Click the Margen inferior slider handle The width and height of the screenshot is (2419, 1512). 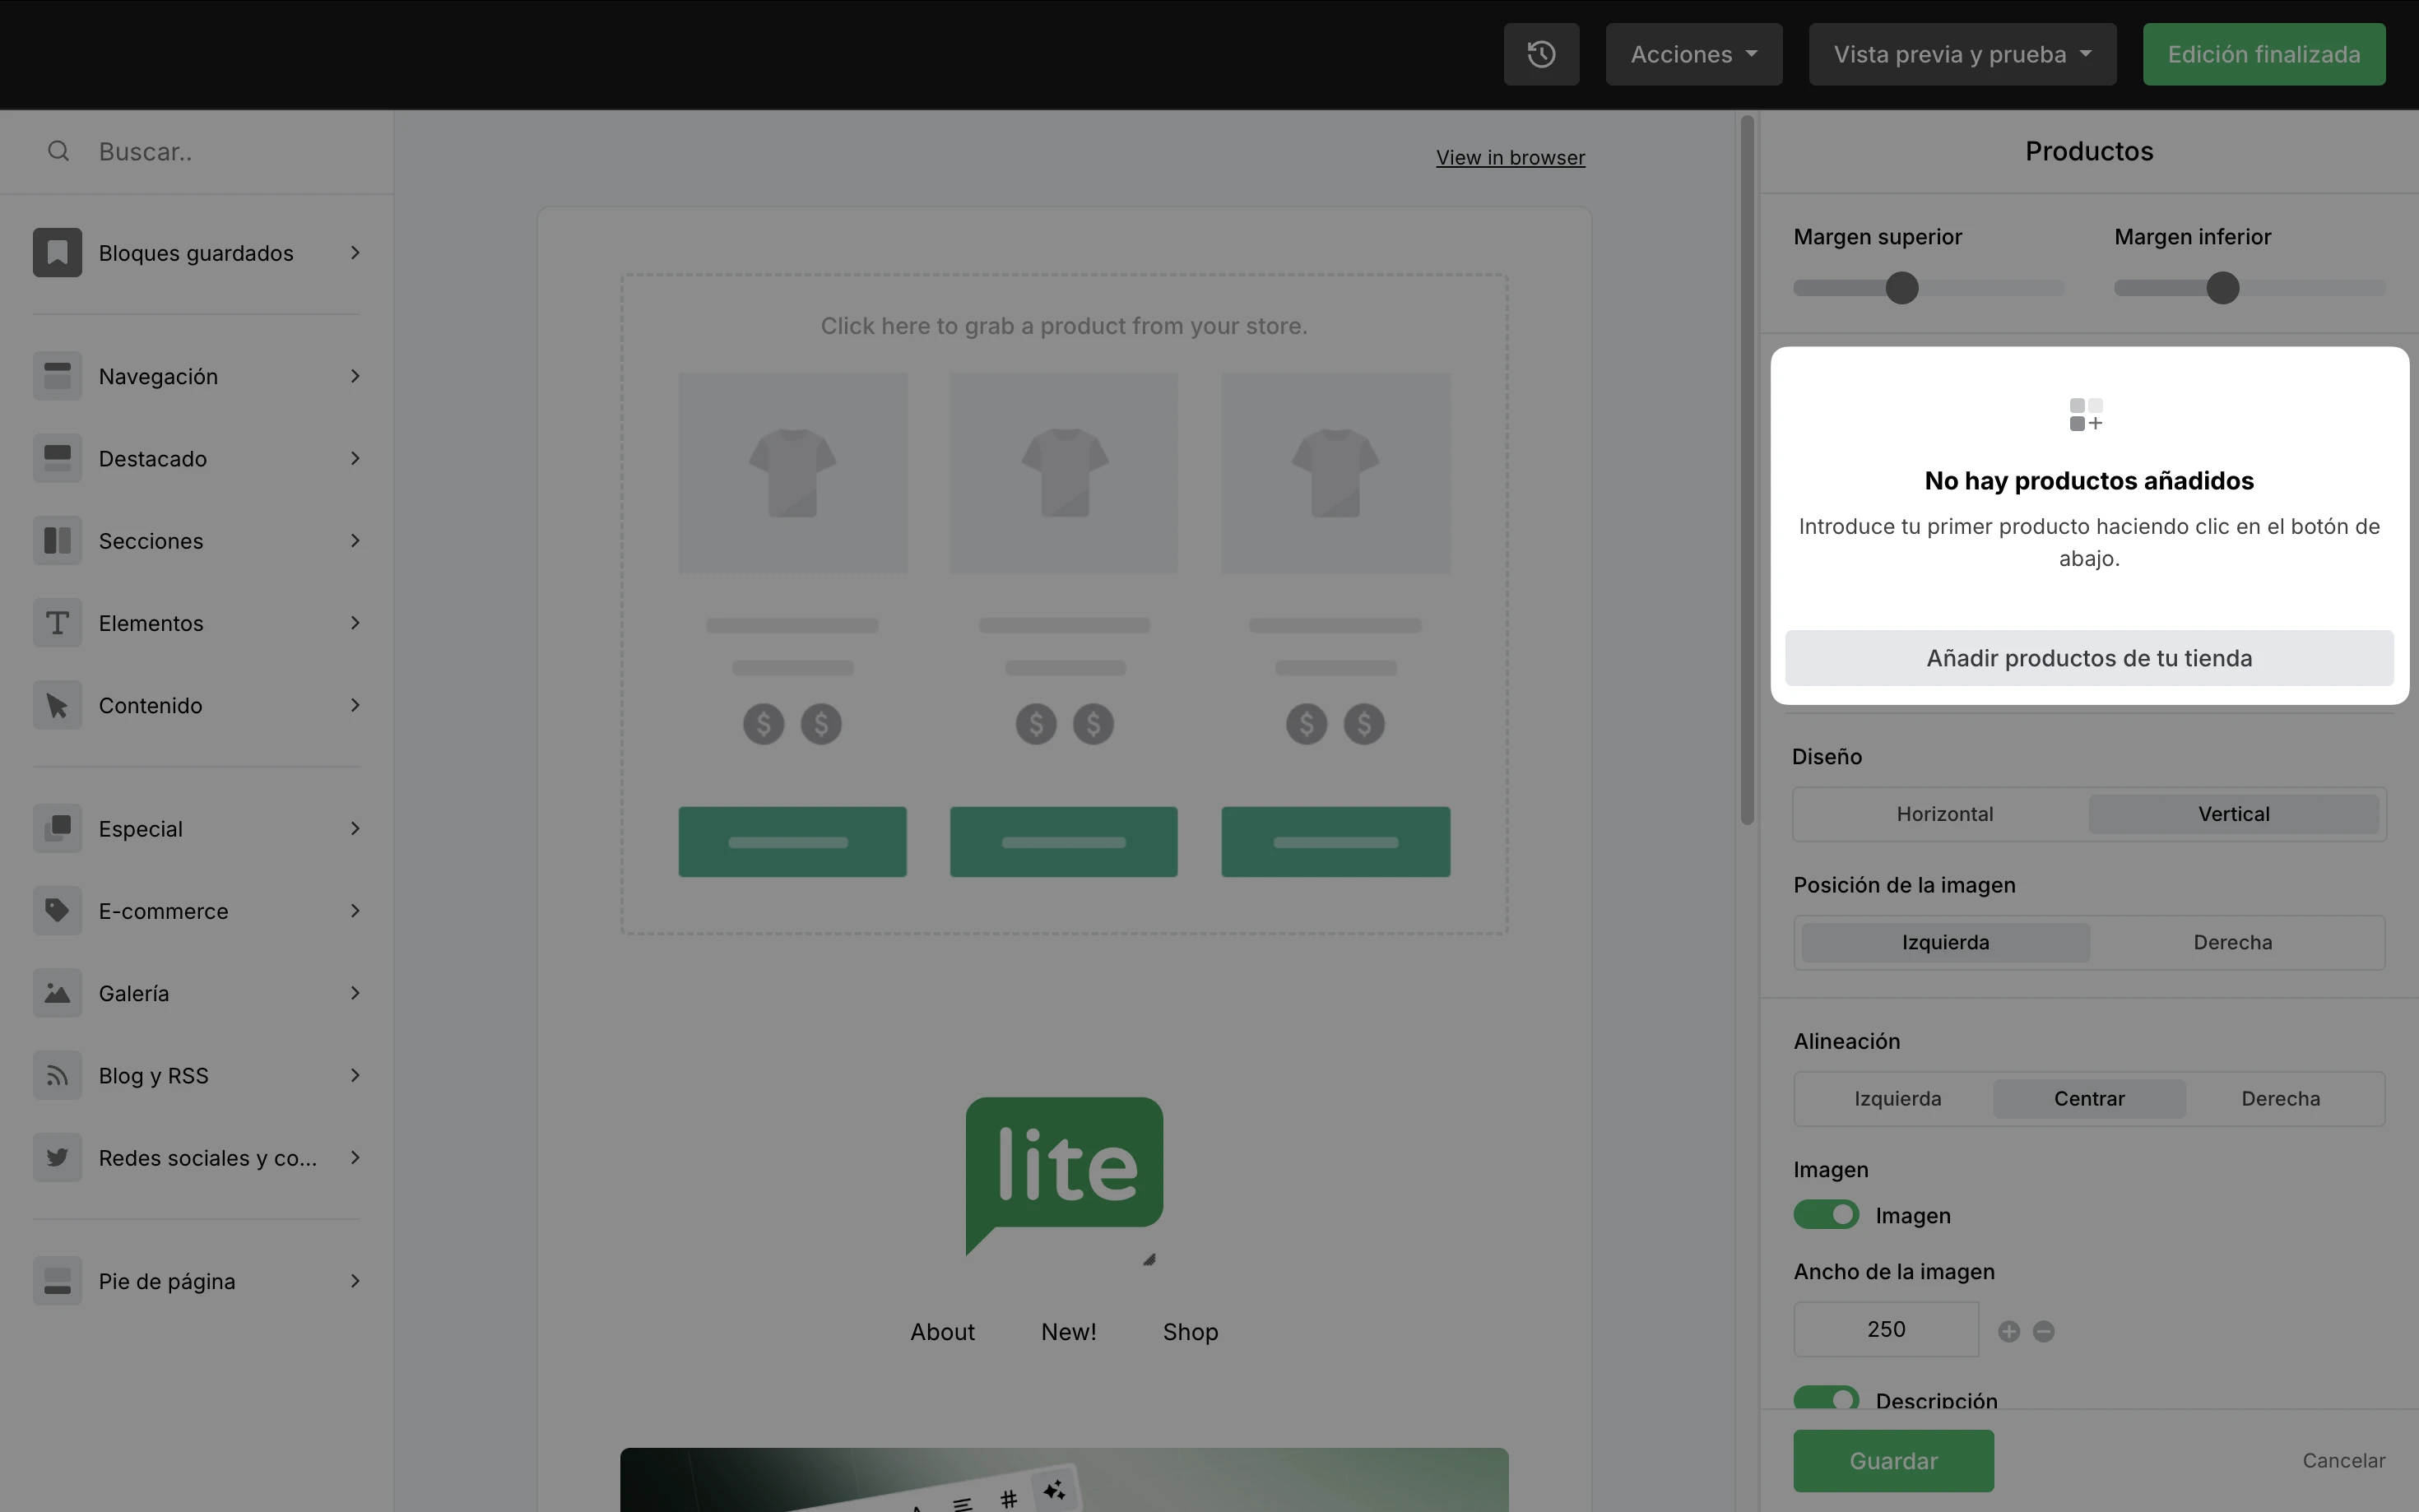[2222, 288]
